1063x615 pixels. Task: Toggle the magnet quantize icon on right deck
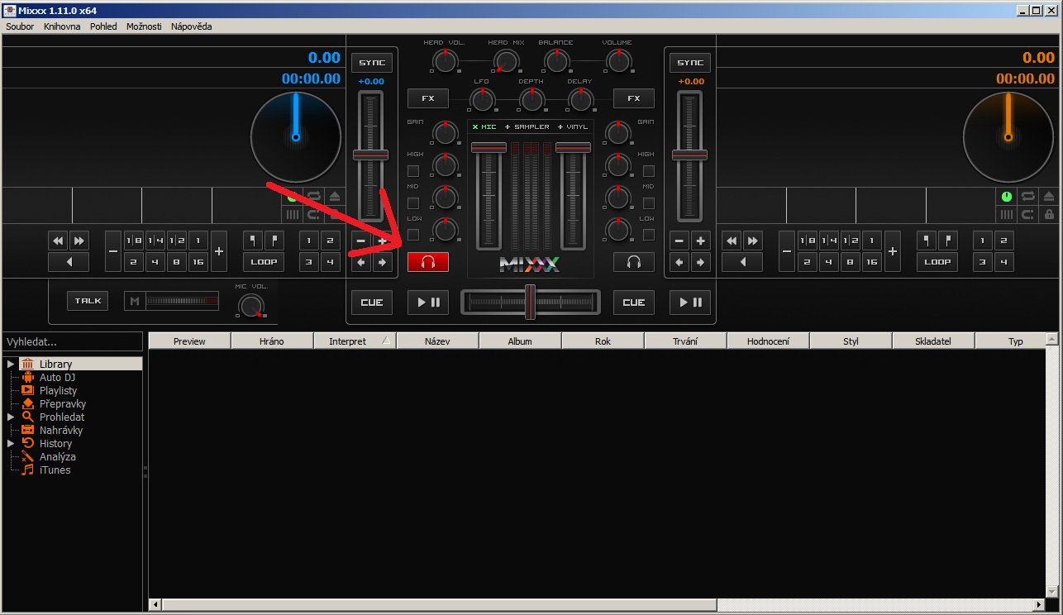click(1028, 215)
